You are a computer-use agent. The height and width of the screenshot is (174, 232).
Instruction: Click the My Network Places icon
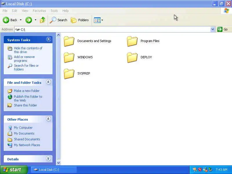10,145
